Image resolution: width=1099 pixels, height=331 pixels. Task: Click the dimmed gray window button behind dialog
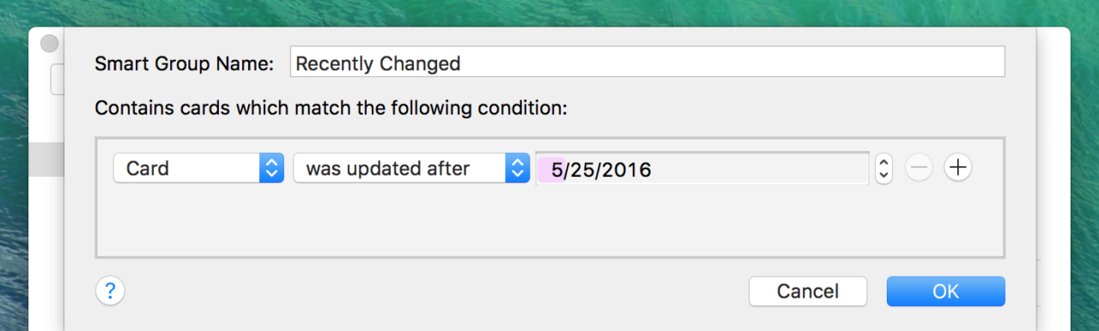click(50, 44)
